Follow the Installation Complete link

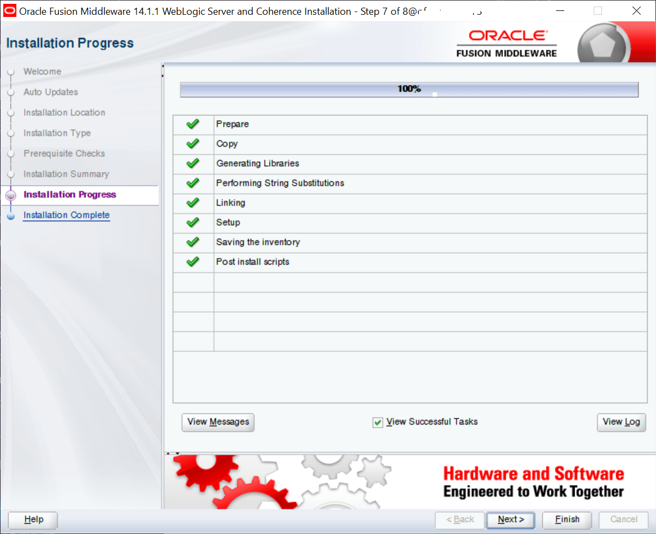[66, 215]
